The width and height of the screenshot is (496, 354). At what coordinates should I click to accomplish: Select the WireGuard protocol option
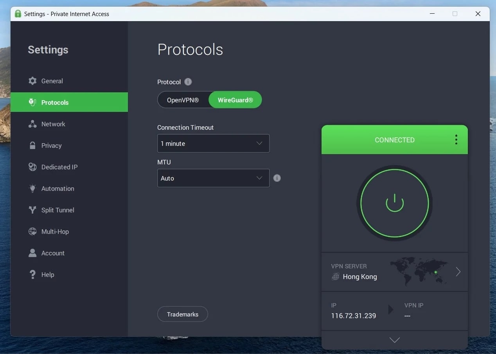[x=235, y=100]
